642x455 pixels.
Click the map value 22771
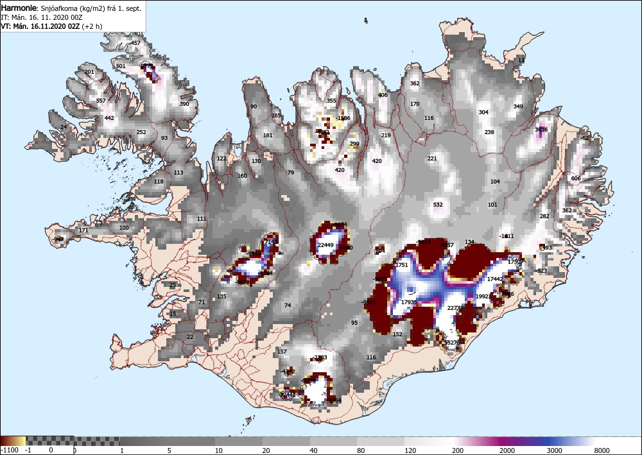click(455, 307)
